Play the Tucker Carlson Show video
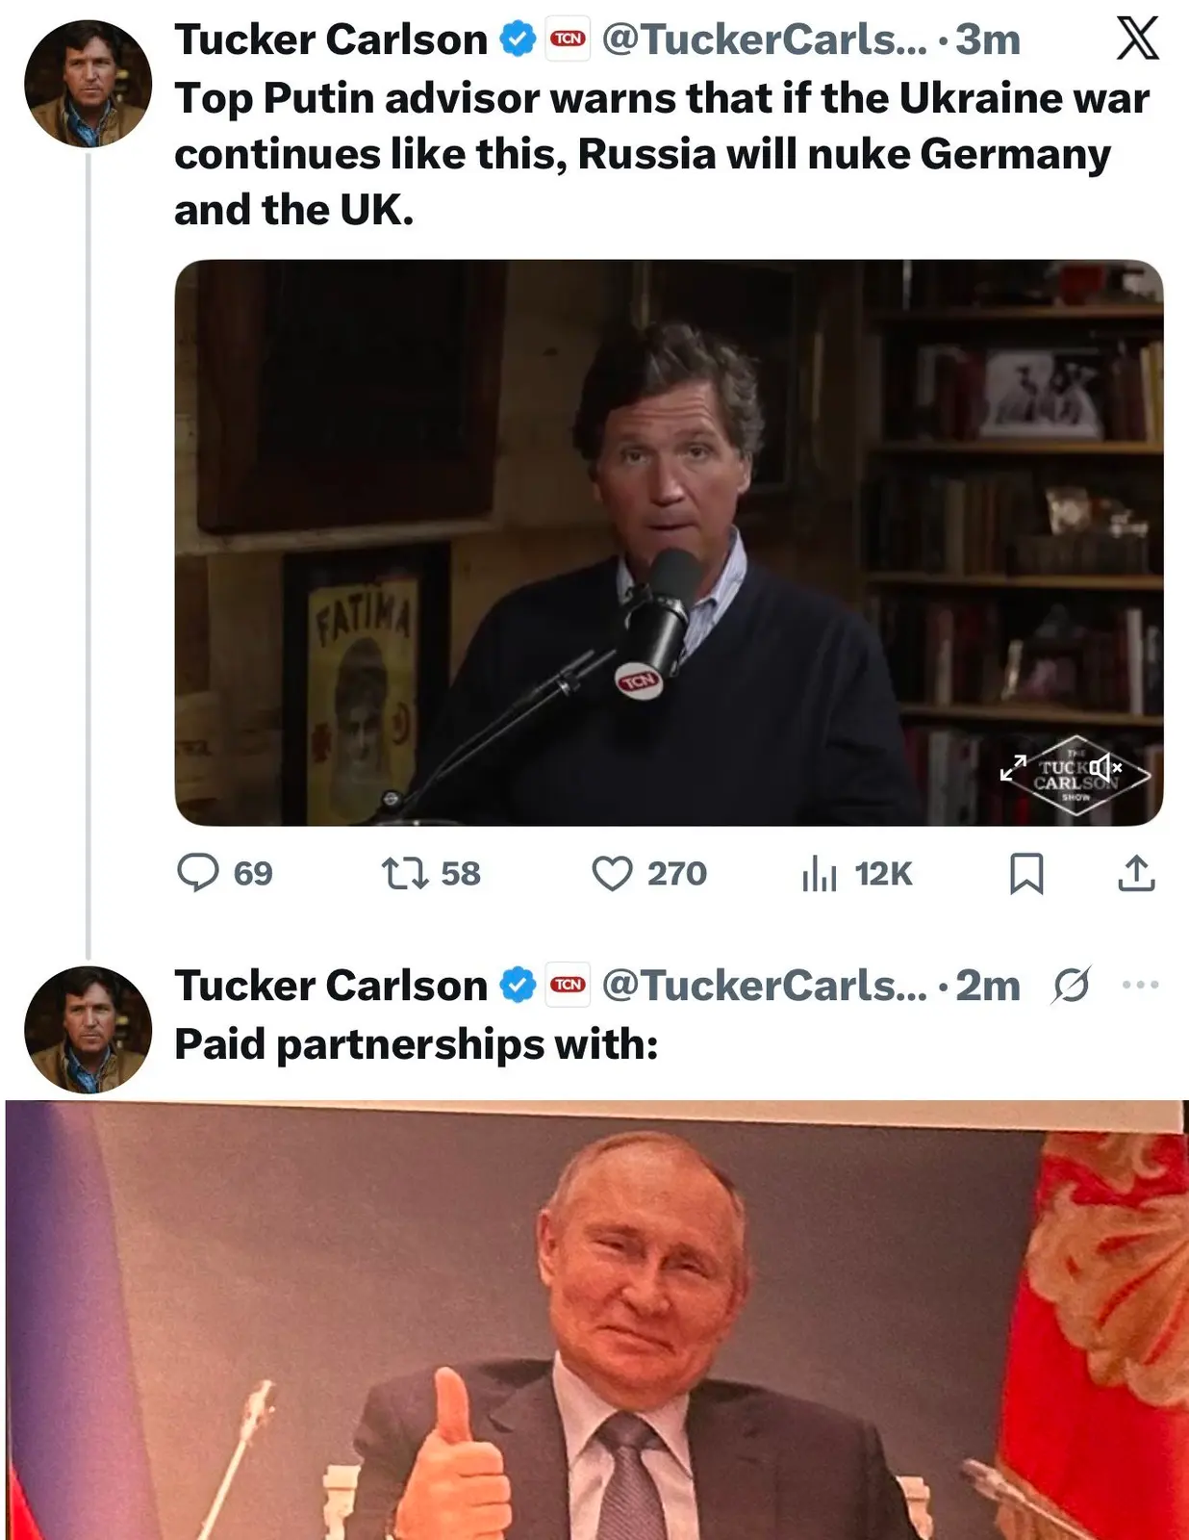1189x1540 pixels. (x=668, y=542)
